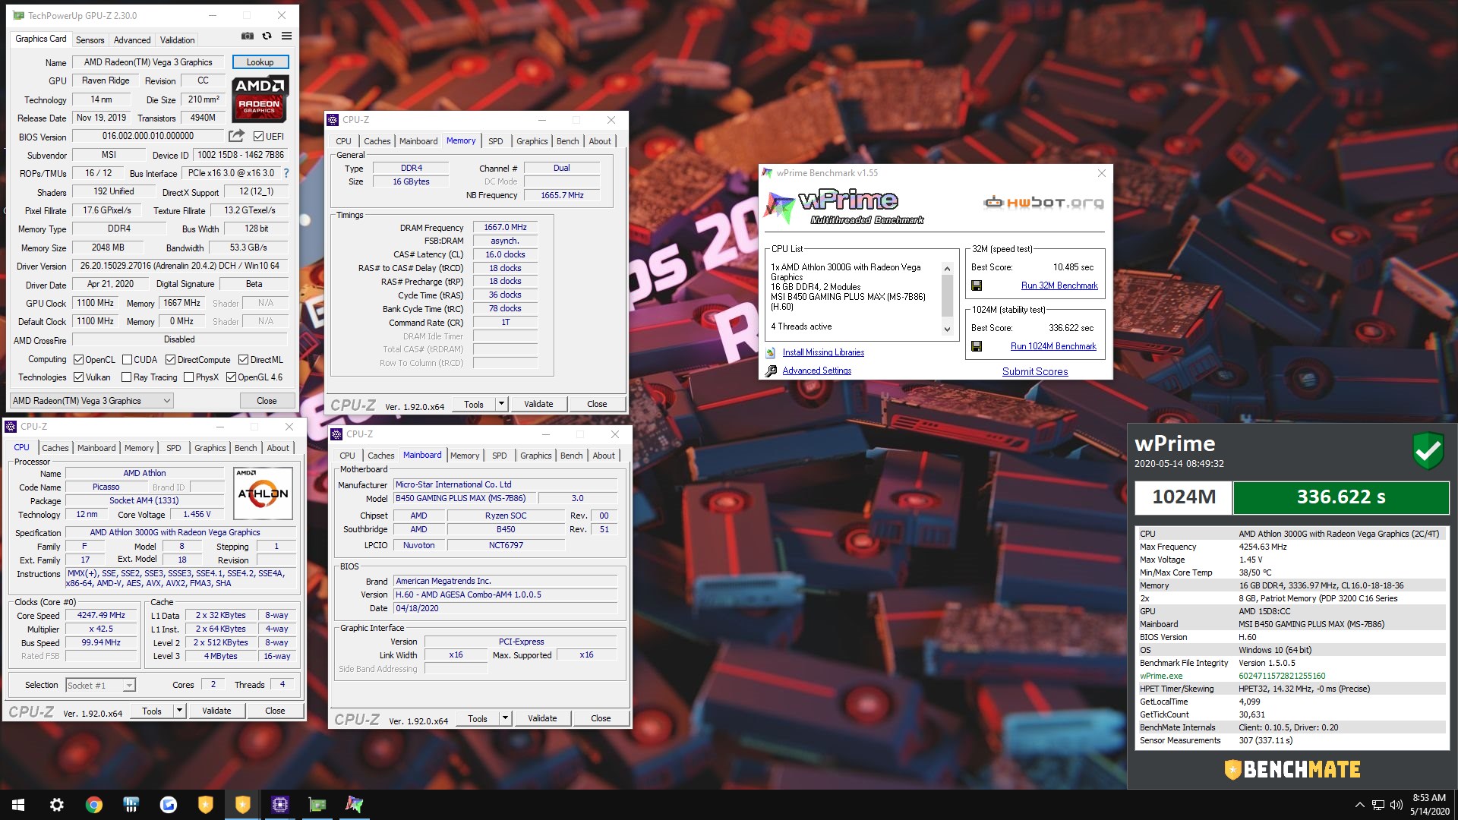Expand Tools dropdown arrow in CPU-Z CPU window

pyautogui.click(x=179, y=711)
